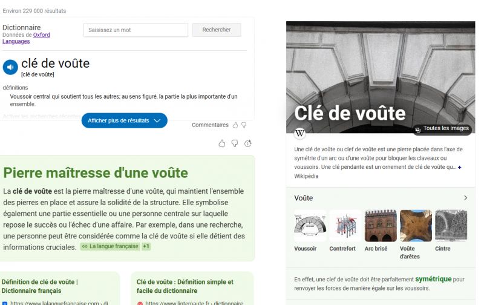
Task: Click the symétrique highlighted word
Action: click(433, 279)
